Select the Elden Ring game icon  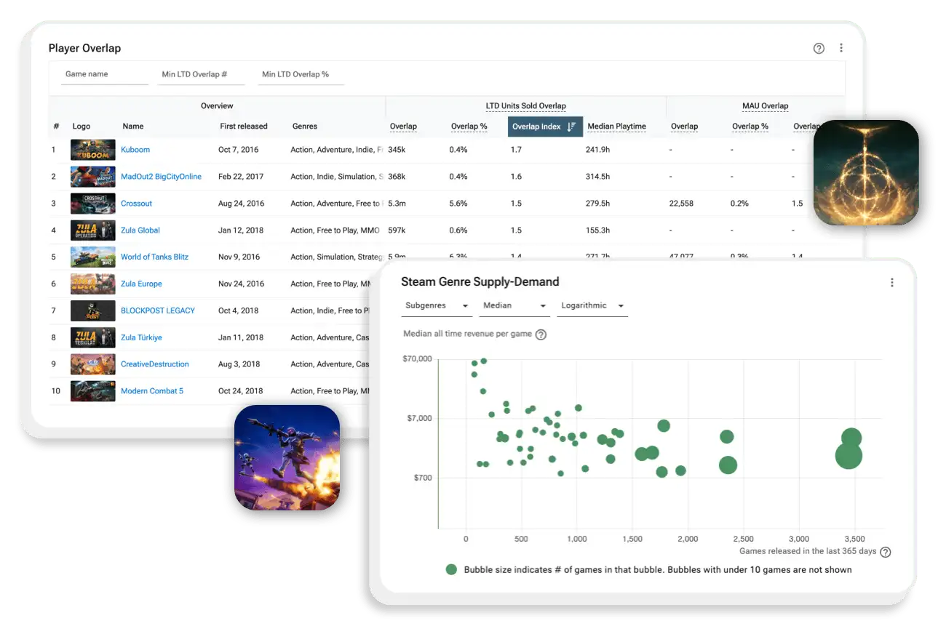[x=866, y=172]
